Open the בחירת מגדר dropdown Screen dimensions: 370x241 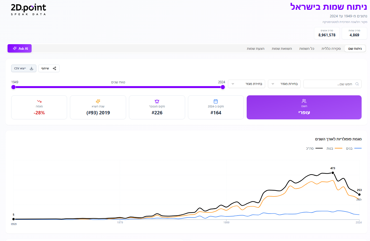pos(284,84)
